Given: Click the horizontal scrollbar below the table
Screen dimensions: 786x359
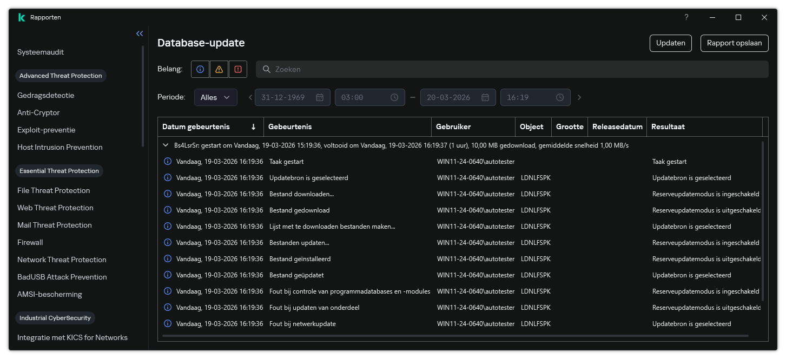Looking at the screenshot, I should click(x=454, y=336).
